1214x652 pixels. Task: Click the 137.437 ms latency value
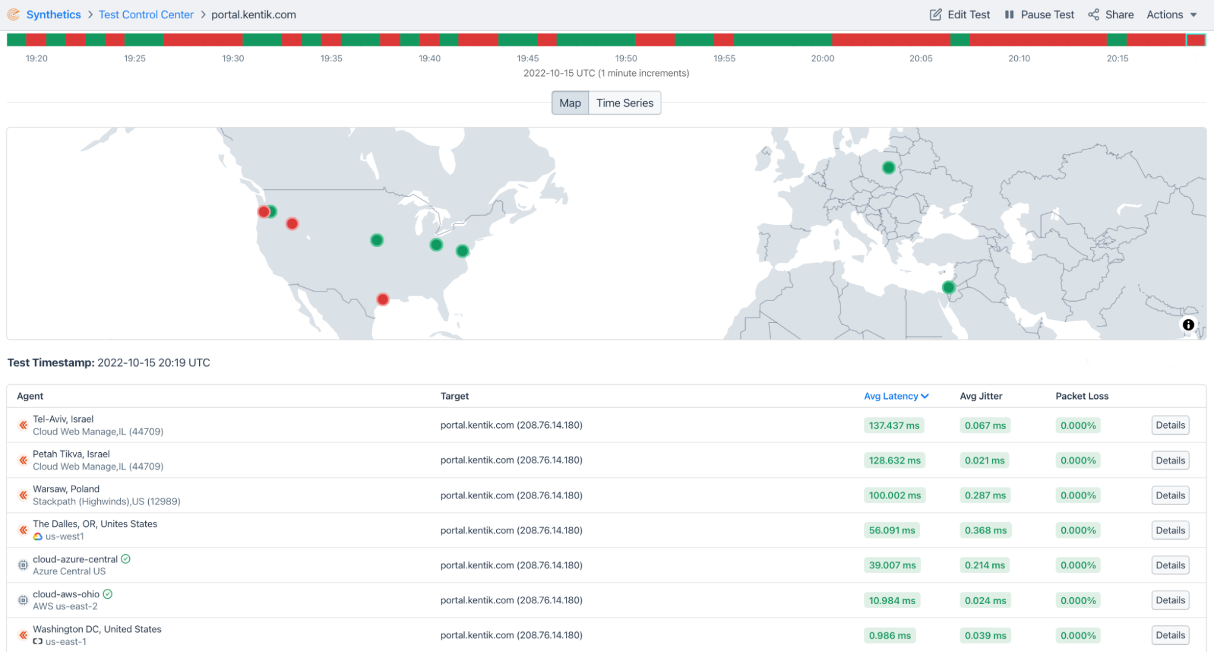[x=894, y=426]
